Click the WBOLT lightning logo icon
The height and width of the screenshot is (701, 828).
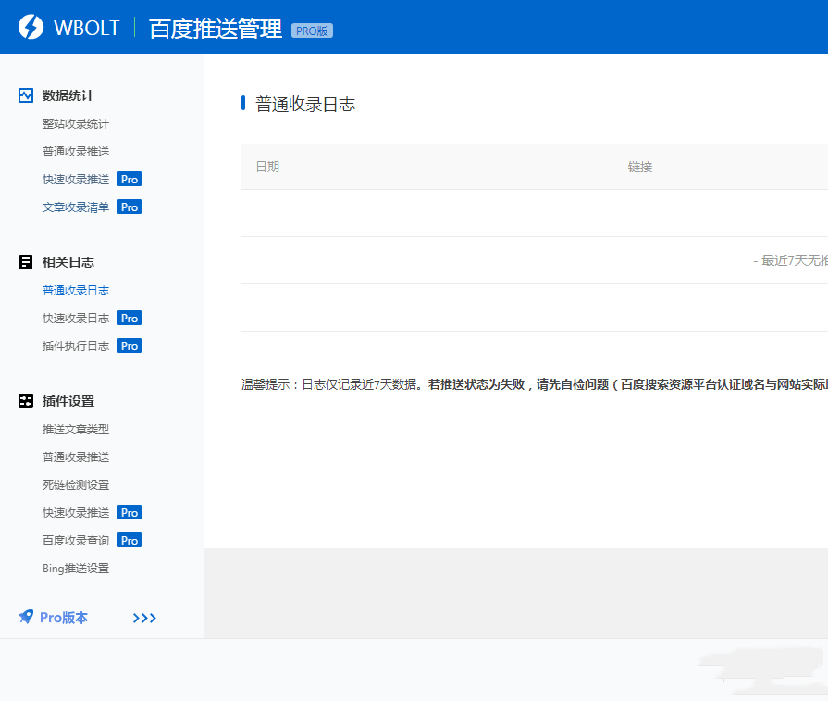[x=31, y=27]
